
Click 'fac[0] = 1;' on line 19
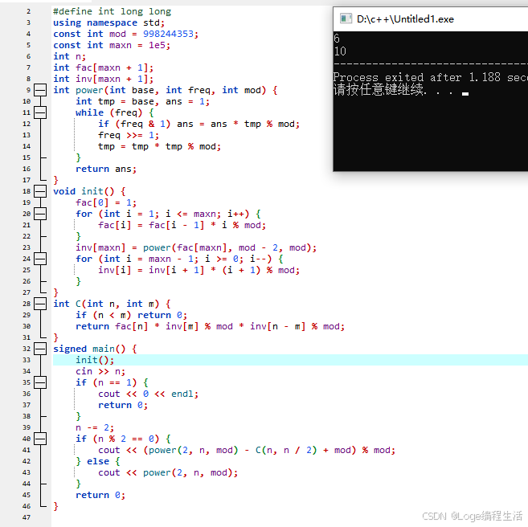pyautogui.click(x=106, y=202)
